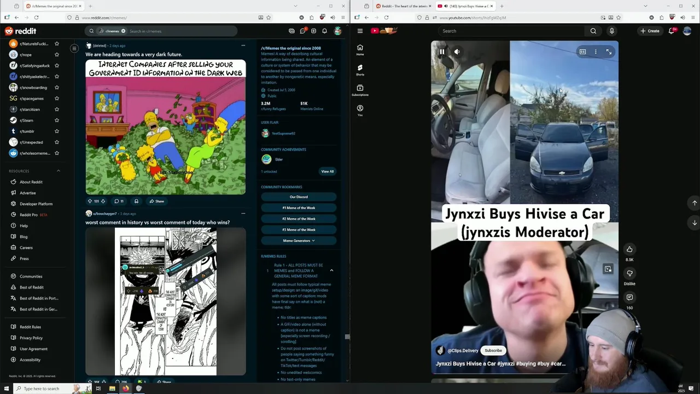Go to YouTube Shorts
Image resolution: width=700 pixels, height=394 pixels.
(x=360, y=70)
